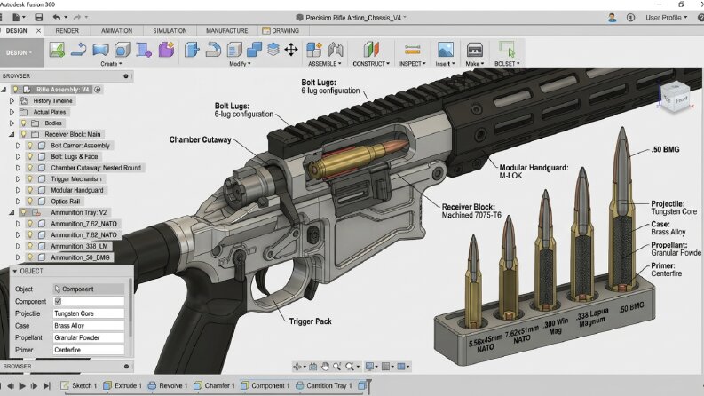Pick the purple Create Form tool
Image resolution: width=704 pixels, height=396 pixels.
[166, 50]
